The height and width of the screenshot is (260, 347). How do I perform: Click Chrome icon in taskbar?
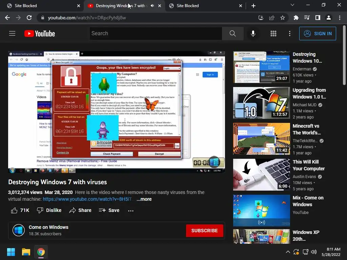tap(41, 252)
